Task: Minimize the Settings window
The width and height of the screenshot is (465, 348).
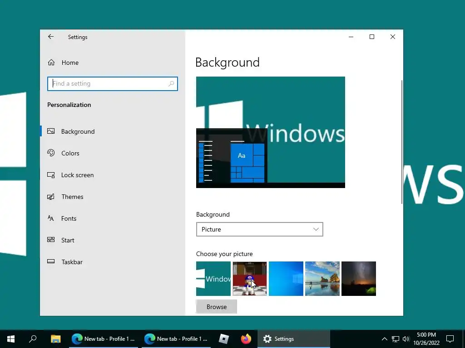Action: click(351, 37)
